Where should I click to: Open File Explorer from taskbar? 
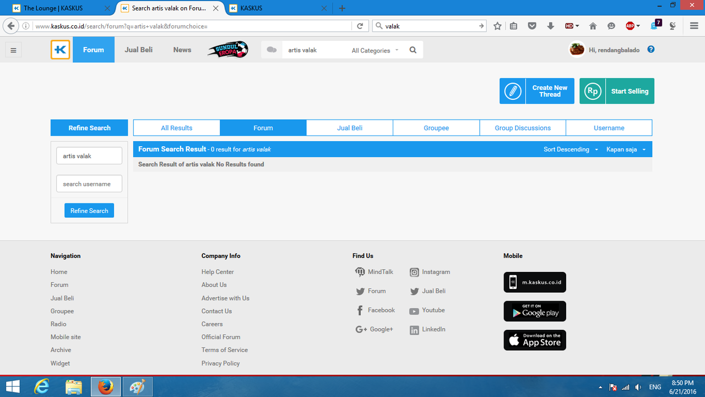[74, 387]
